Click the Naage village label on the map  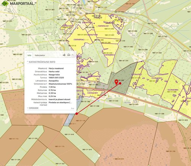click(98, 18)
